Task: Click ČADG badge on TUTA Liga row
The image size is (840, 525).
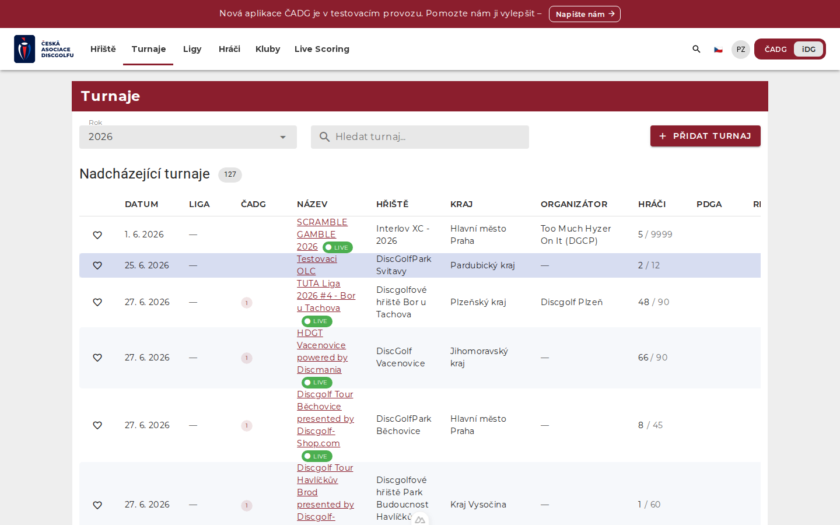Action: [x=247, y=303]
